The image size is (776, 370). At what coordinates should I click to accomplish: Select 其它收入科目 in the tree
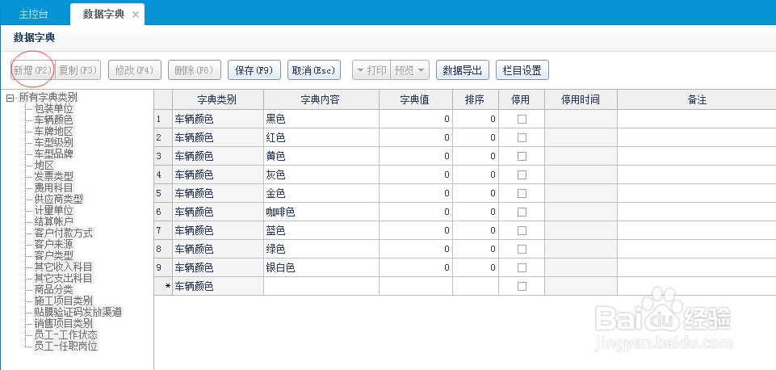coord(63,267)
